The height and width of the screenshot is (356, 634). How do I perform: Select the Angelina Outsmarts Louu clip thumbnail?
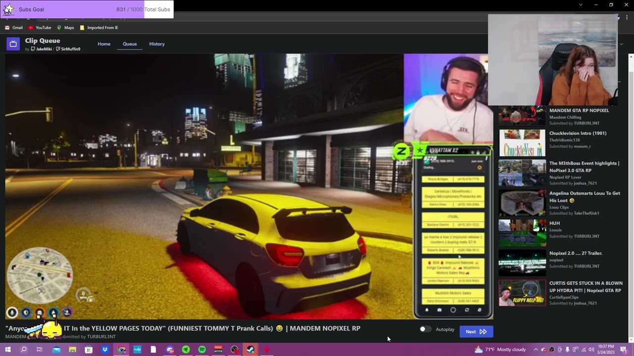coord(522,203)
